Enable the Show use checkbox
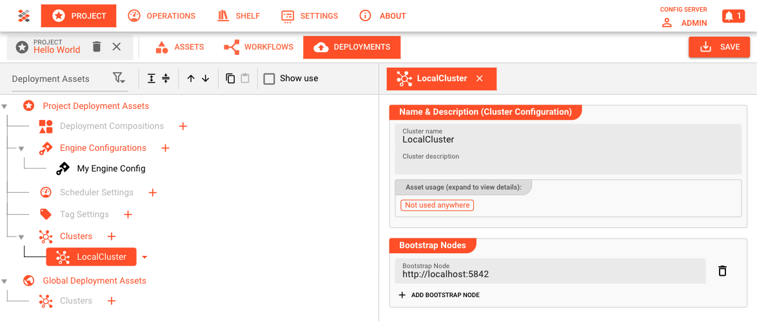 (269, 79)
